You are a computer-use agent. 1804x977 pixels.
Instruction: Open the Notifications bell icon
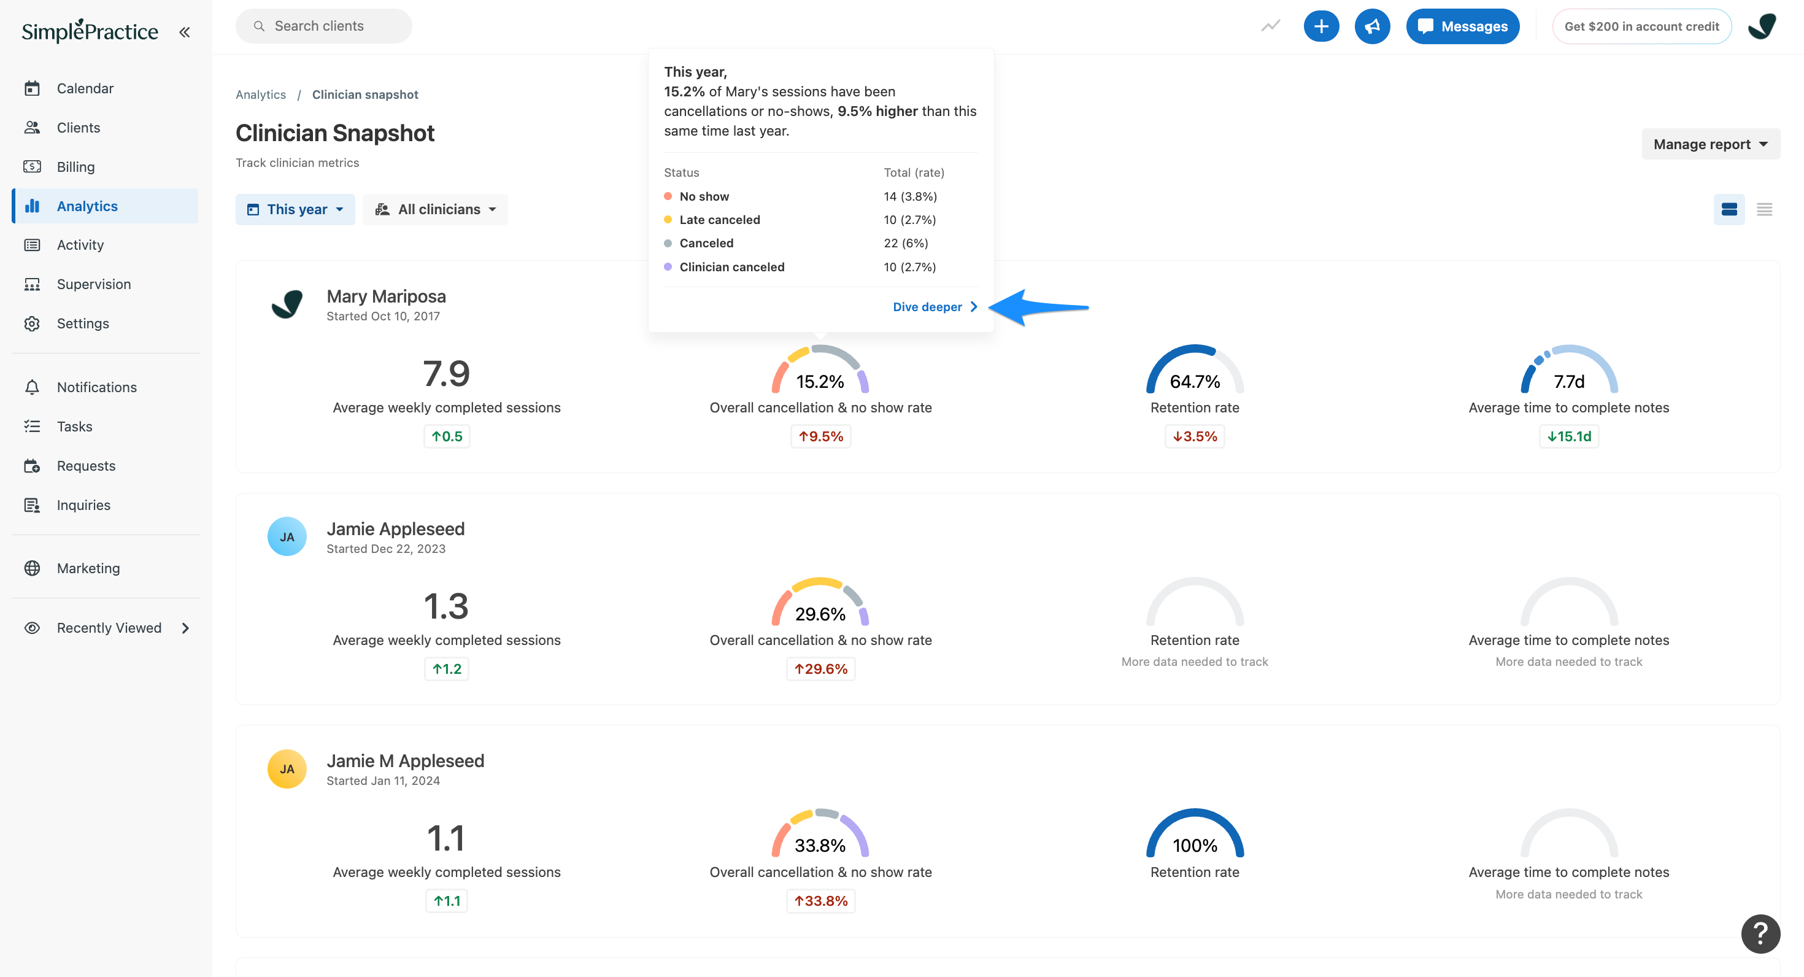[x=32, y=387]
